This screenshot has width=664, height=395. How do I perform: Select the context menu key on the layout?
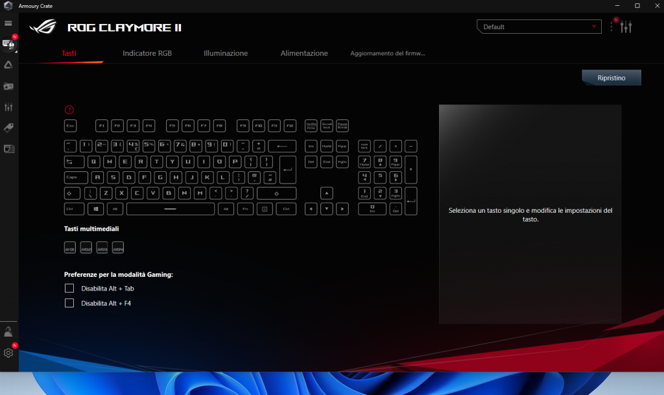point(265,209)
